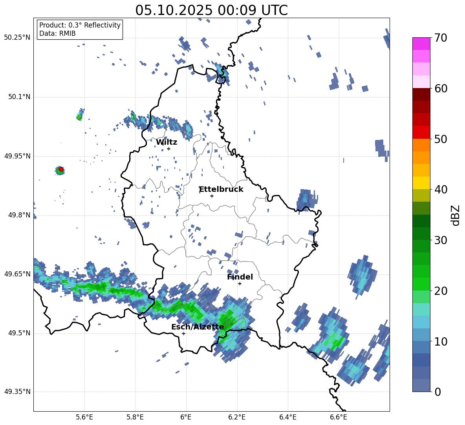Image resolution: width=465 pixels, height=425 pixels.
Task: Click the bright red colorbar segment above 50
Action: [x=421, y=132]
